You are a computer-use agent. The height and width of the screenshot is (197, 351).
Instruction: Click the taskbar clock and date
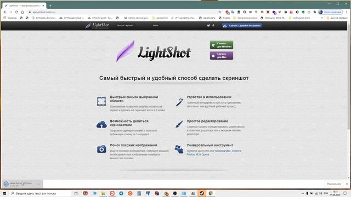coord(335,193)
